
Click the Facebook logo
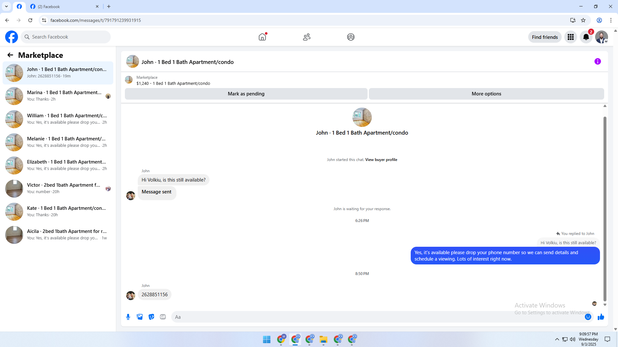point(12,37)
